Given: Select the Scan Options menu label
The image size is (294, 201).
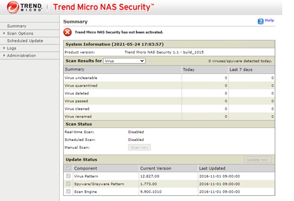Looking at the screenshot, I should click(x=20, y=33).
